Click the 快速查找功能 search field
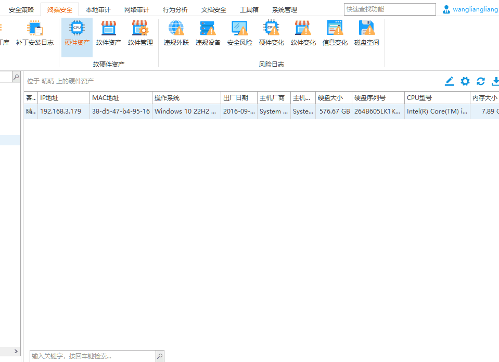The image size is (499, 362). coord(390,9)
